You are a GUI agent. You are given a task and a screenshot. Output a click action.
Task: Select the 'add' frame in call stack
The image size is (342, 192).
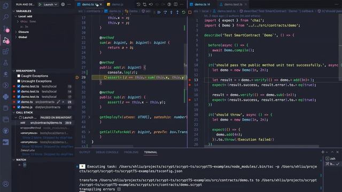43,123
